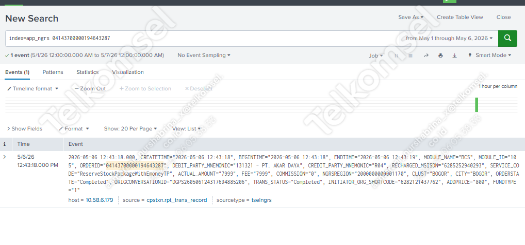Select the green timeline bar
The height and width of the screenshot is (245, 525).
pos(477,105)
